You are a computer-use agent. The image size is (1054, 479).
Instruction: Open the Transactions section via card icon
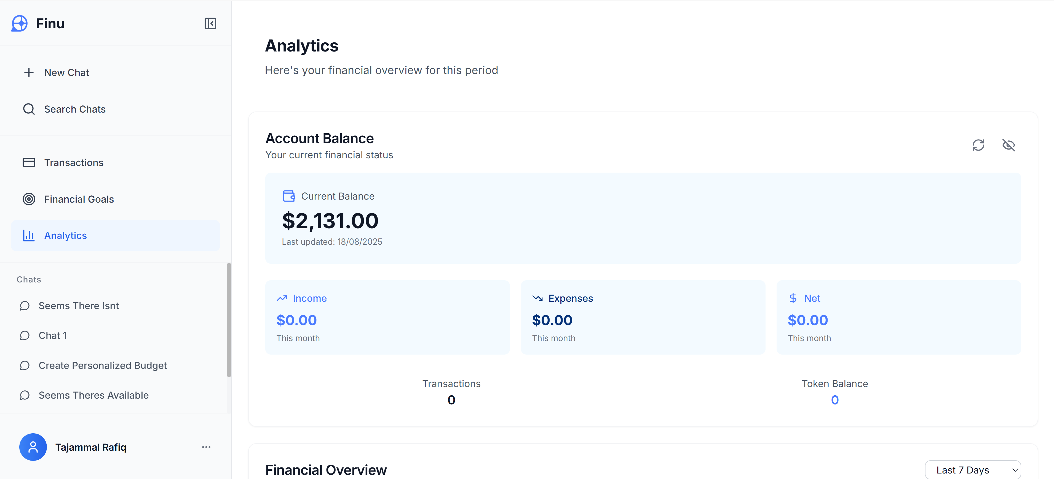coord(29,162)
